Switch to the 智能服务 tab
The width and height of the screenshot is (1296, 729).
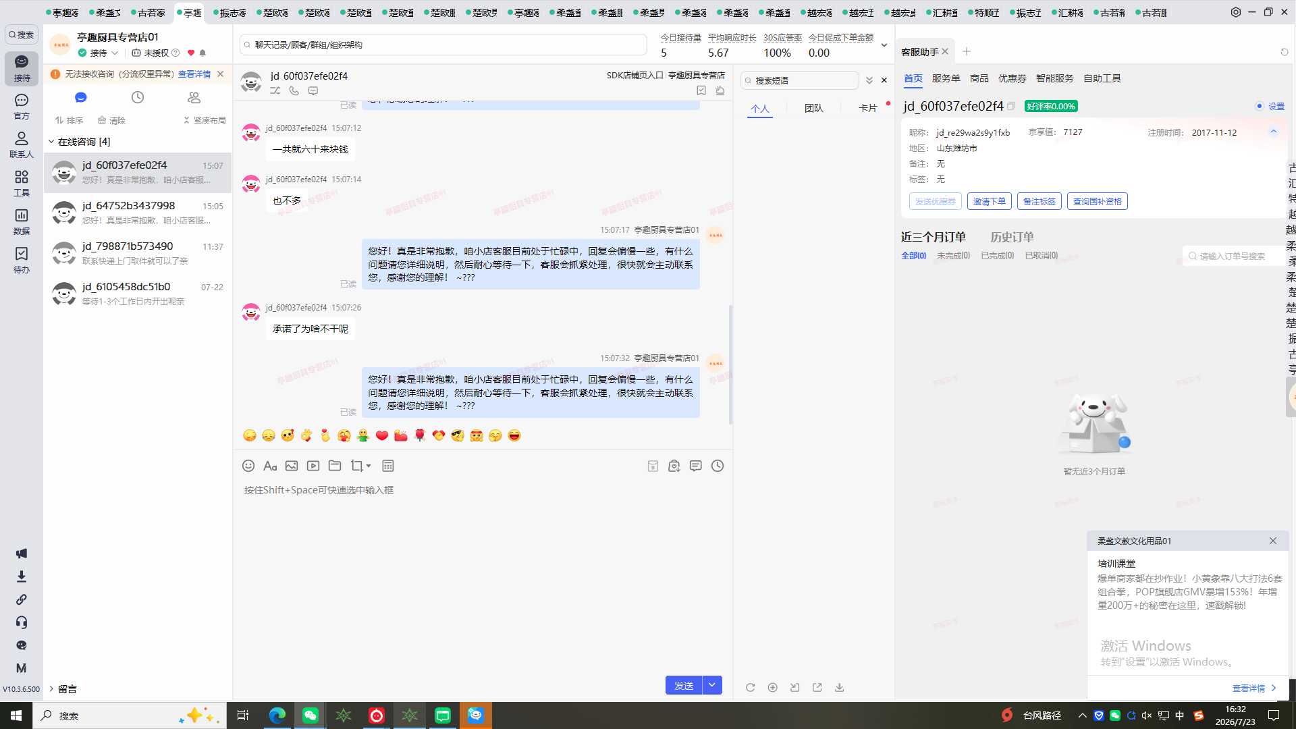(x=1055, y=78)
